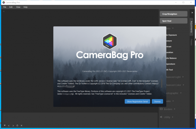This screenshot has width=196, height=129.
Task: Collapse the right panel with arrow icon
Action: [192, 13]
